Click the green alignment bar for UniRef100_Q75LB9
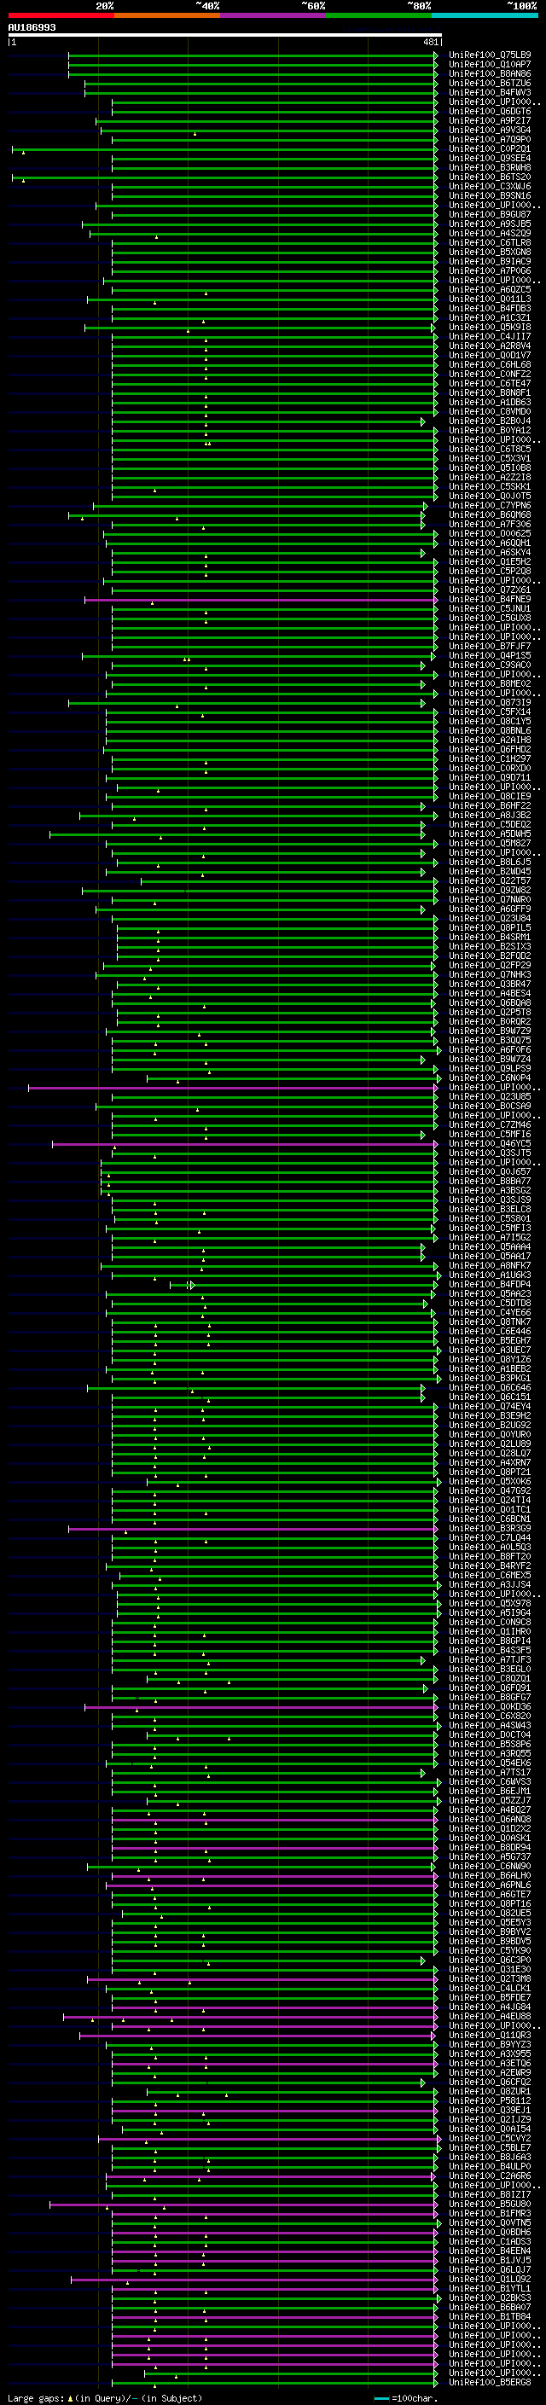Screen dimensions: 546x2405 click(252, 55)
